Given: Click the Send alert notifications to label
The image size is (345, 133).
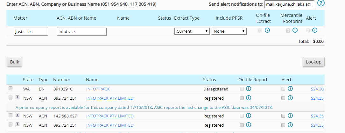Looking at the screenshot, I should coord(236,4).
